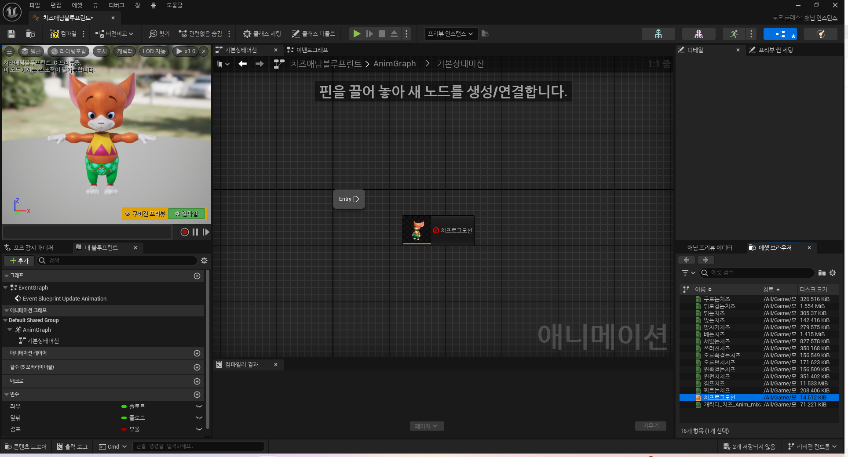Toggle visibility eye for 좌우 variable
Viewport: 848px width, 457px height.
tap(199, 406)
